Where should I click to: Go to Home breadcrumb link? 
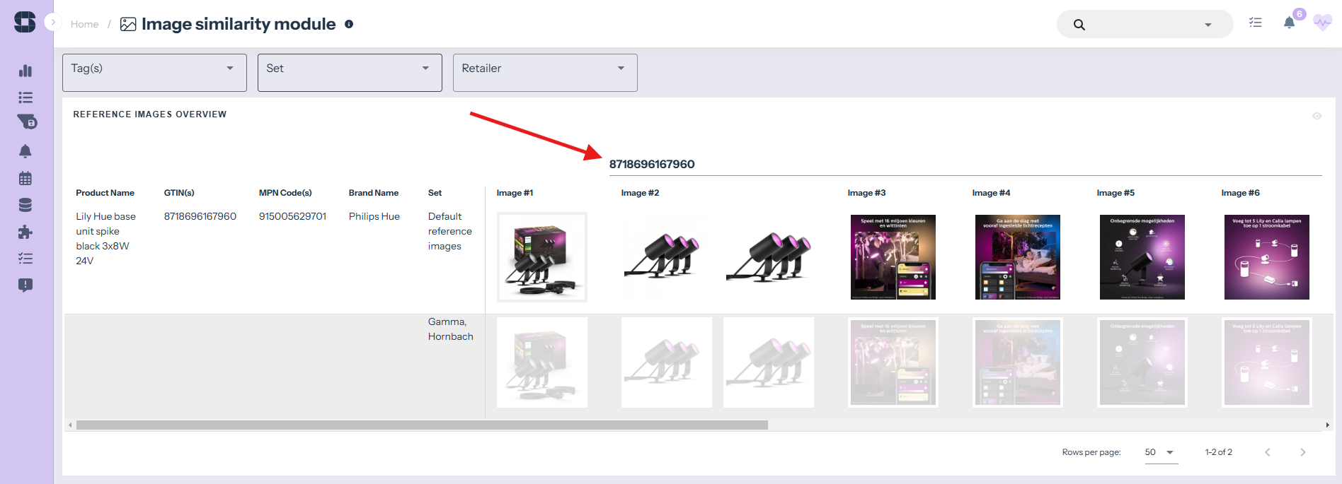click(84, 24)
